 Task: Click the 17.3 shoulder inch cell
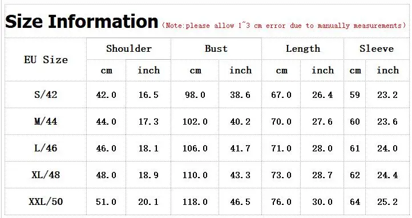tap(148, 121)
